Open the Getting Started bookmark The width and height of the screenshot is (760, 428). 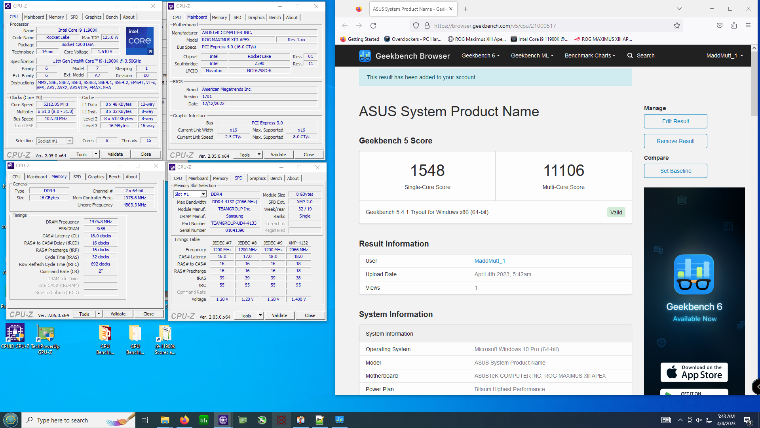pyautogui.click(x=359, y=39)
